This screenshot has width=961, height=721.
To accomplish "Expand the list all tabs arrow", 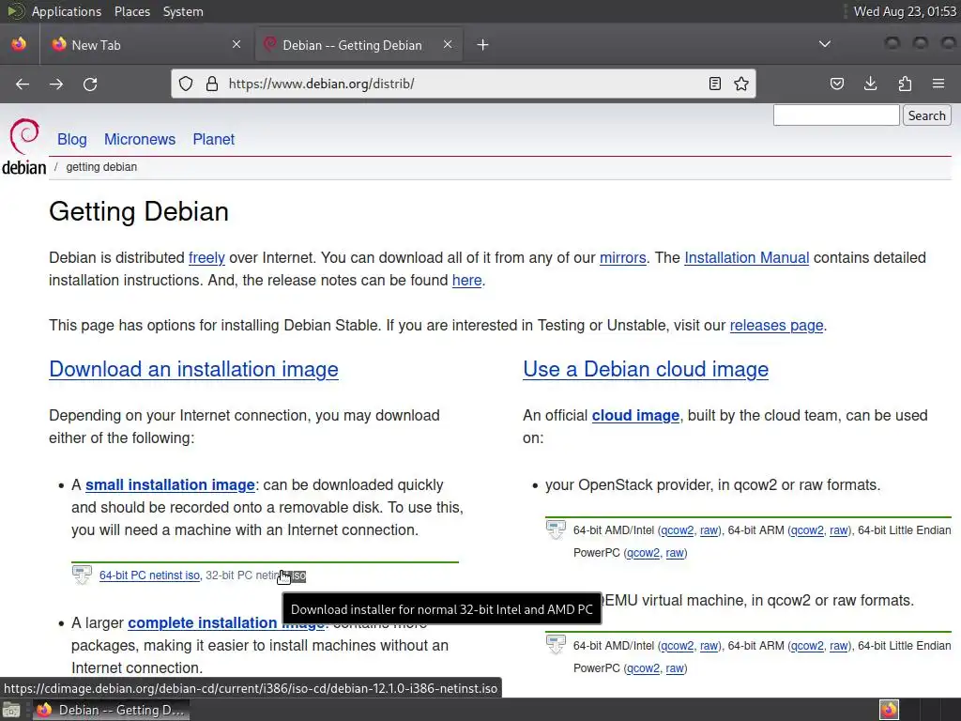I will (825, 44).
